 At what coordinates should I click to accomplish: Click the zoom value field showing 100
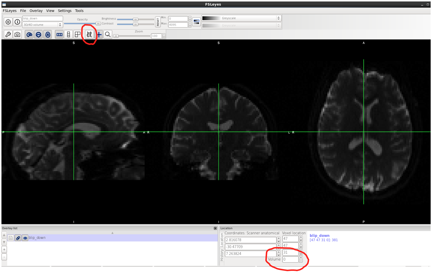tap(156, 36)
